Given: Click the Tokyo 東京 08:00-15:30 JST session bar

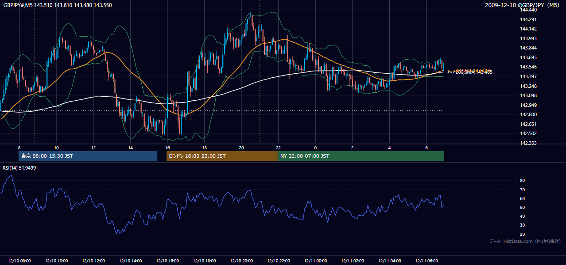Looking at the screenshot, I should (88, 156).
